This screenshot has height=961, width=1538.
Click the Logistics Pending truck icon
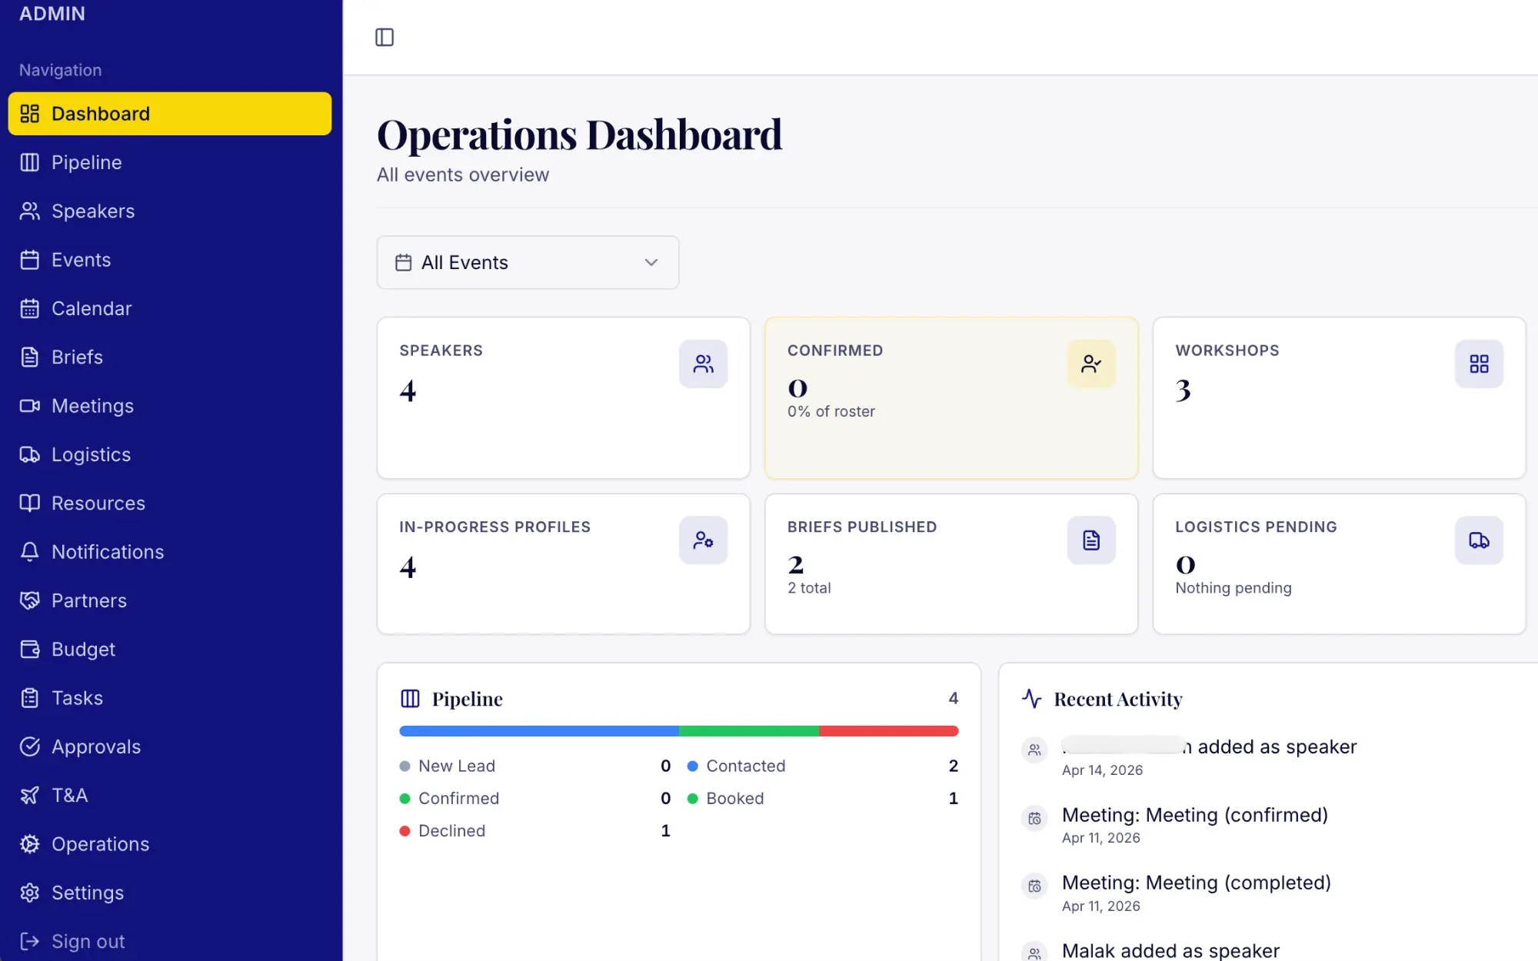[x=1479, y=540]
